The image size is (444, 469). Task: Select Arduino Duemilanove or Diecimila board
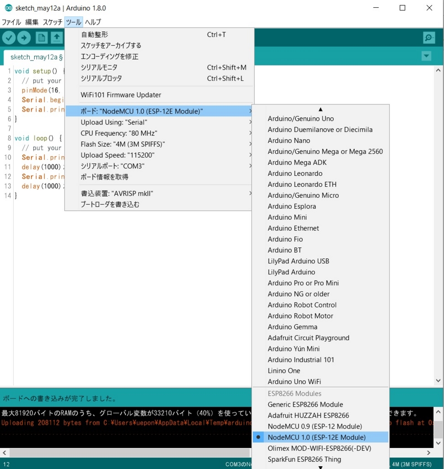pos(320,130)
